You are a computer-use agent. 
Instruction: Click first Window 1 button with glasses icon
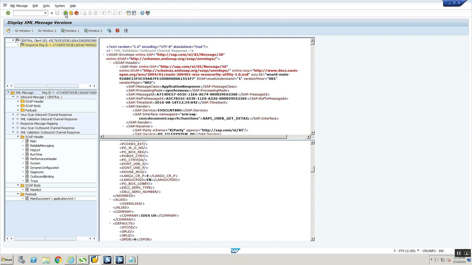pos(24,31)
